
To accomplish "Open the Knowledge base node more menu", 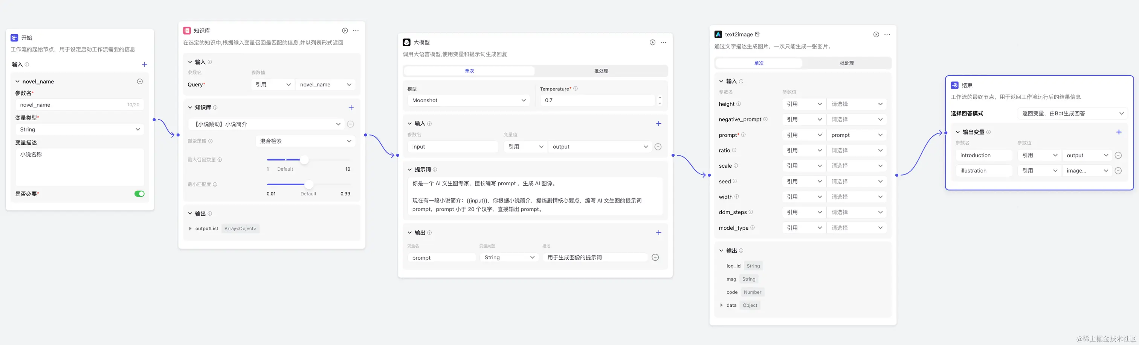I will point(356,30).
